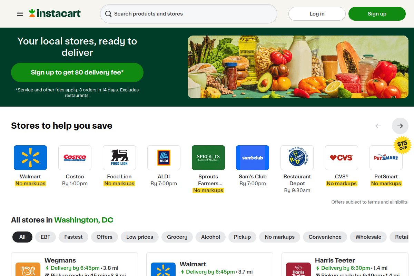Filter stores by Offers
Image resolution: width=414 pixels, height=276 pixels.
105,237
